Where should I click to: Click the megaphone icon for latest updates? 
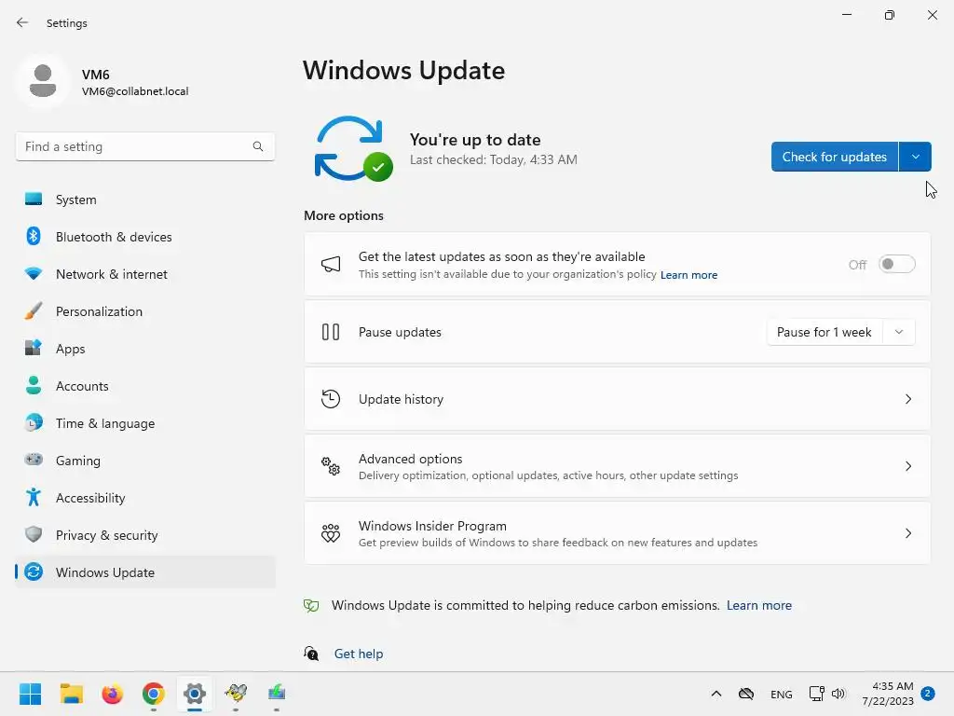[x=331, y=264]
